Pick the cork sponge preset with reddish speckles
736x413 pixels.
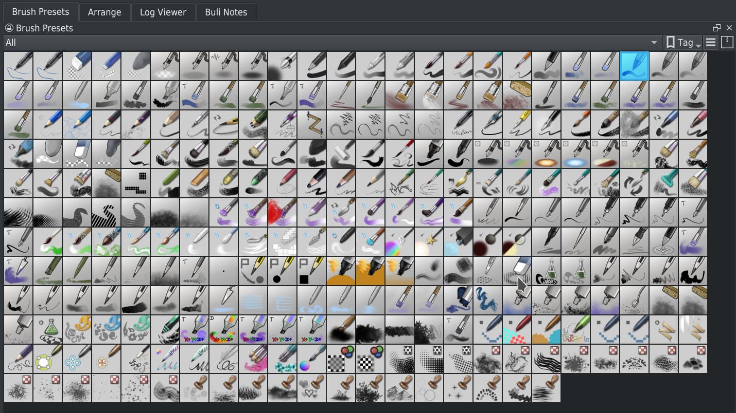517,95
